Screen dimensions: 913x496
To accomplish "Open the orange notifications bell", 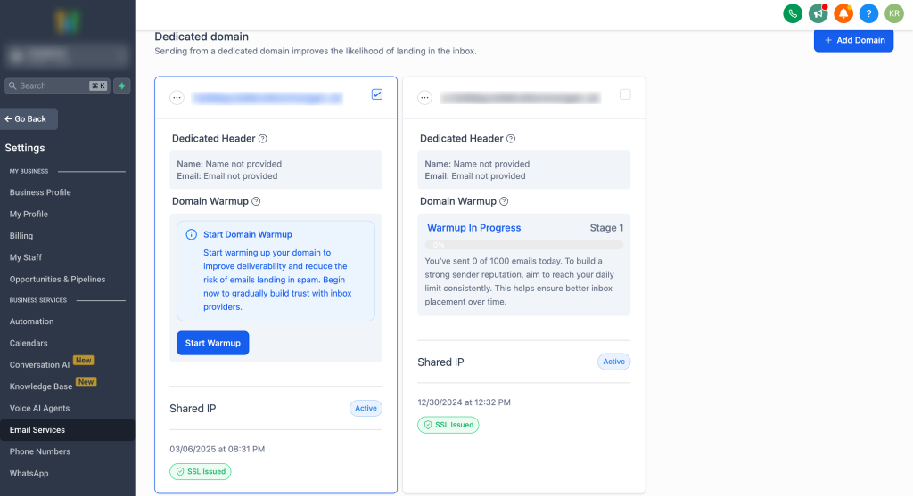I will pyautogui.click(x=843, y=13).
